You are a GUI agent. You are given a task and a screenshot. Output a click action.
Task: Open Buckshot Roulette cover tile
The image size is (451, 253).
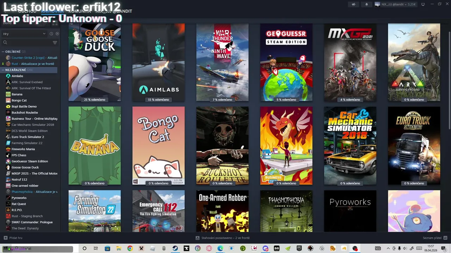pyautogui.click(x=222, y=146)
